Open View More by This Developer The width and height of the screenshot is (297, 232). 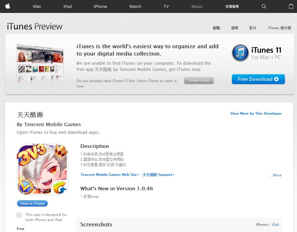coord(256,114)
